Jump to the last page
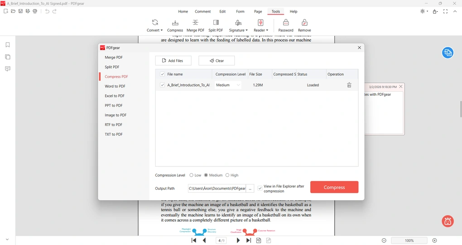 tap(248, 240)
